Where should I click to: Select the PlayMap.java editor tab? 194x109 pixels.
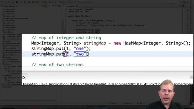[70, 6]
